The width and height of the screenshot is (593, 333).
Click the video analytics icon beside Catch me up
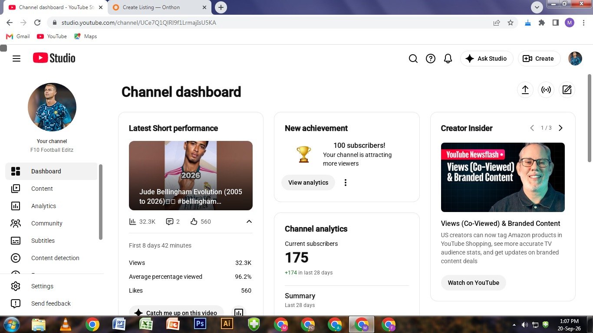(238, 313)
